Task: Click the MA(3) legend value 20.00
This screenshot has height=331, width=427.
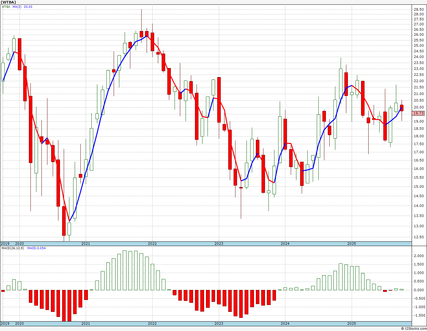Action: coord(28,7)
